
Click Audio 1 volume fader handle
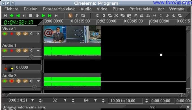tap(31, 57)
